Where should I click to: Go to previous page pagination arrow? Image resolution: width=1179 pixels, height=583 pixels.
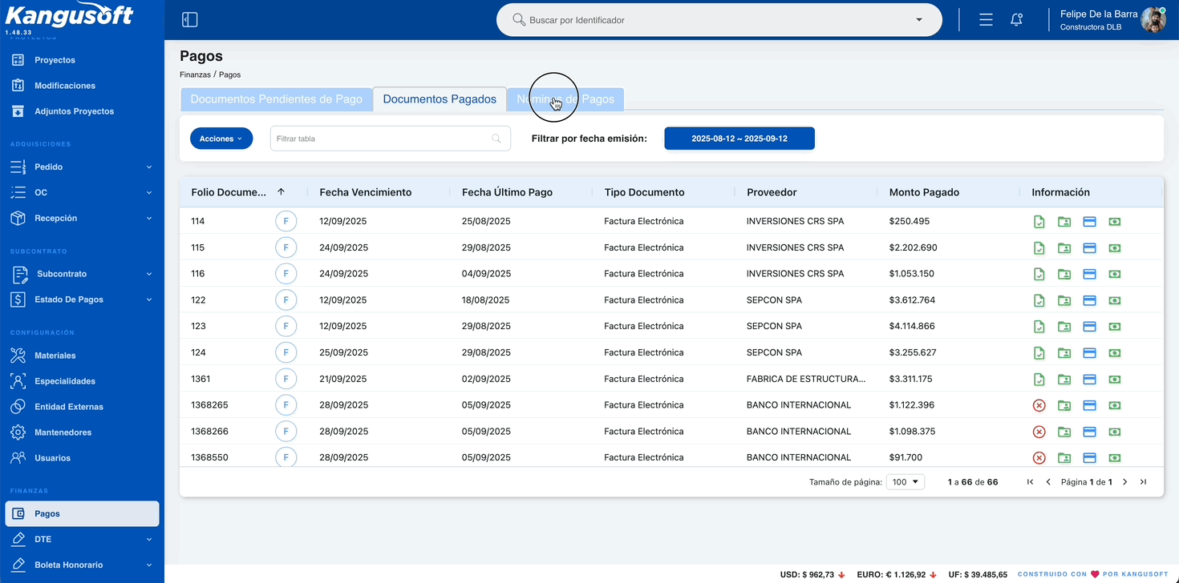point(1048,482)
